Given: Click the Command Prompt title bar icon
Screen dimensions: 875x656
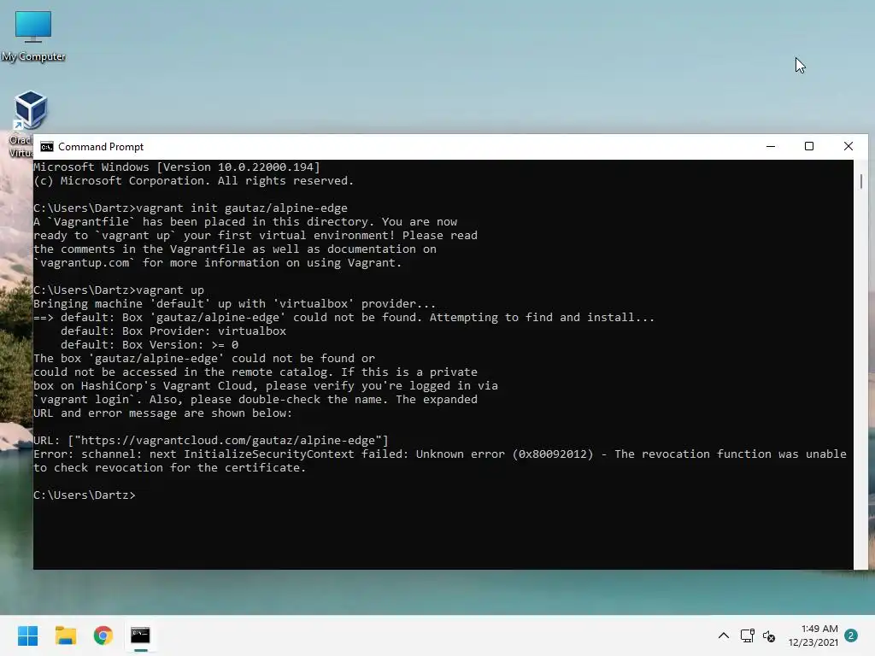Looking at the screenshot, I should pos(47,147).
